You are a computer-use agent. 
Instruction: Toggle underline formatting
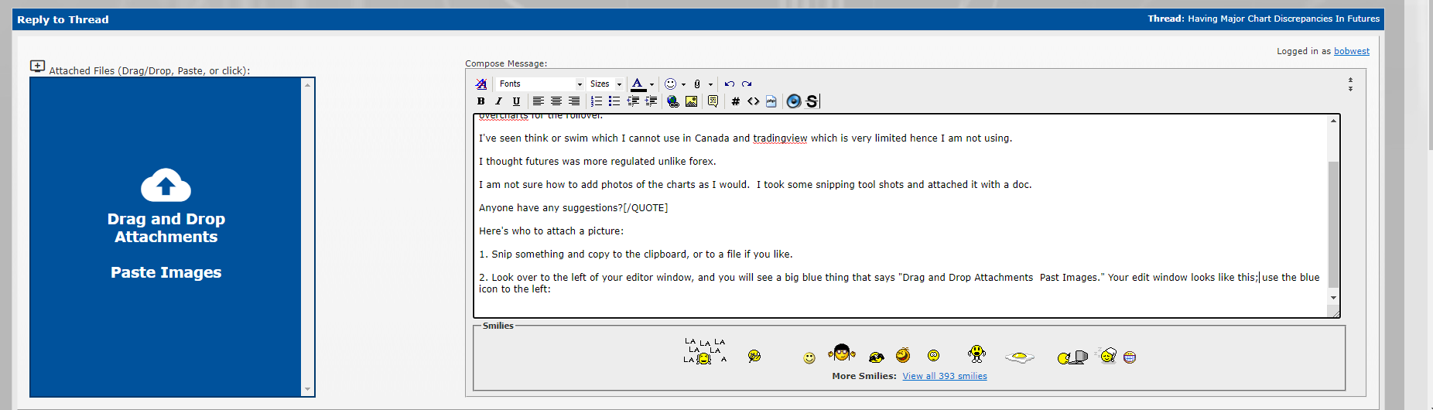[x=517, y=101]
